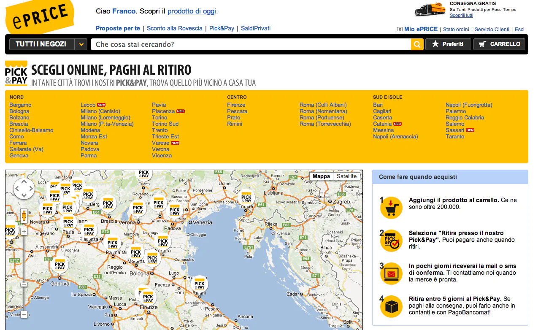Open Servizio Clienti page
538x330 pixels.
pyautogui.click(x=492, y=30)
